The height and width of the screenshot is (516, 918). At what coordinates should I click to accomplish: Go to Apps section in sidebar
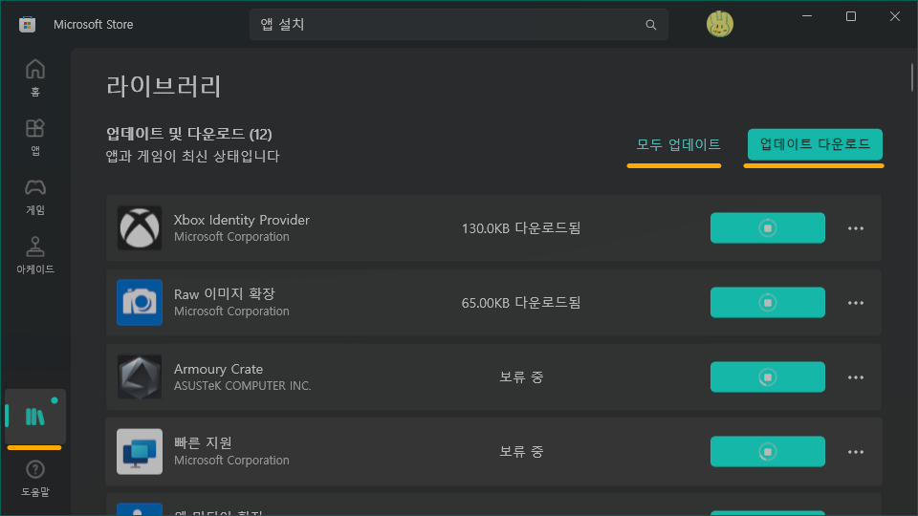[x=35, y=136]
